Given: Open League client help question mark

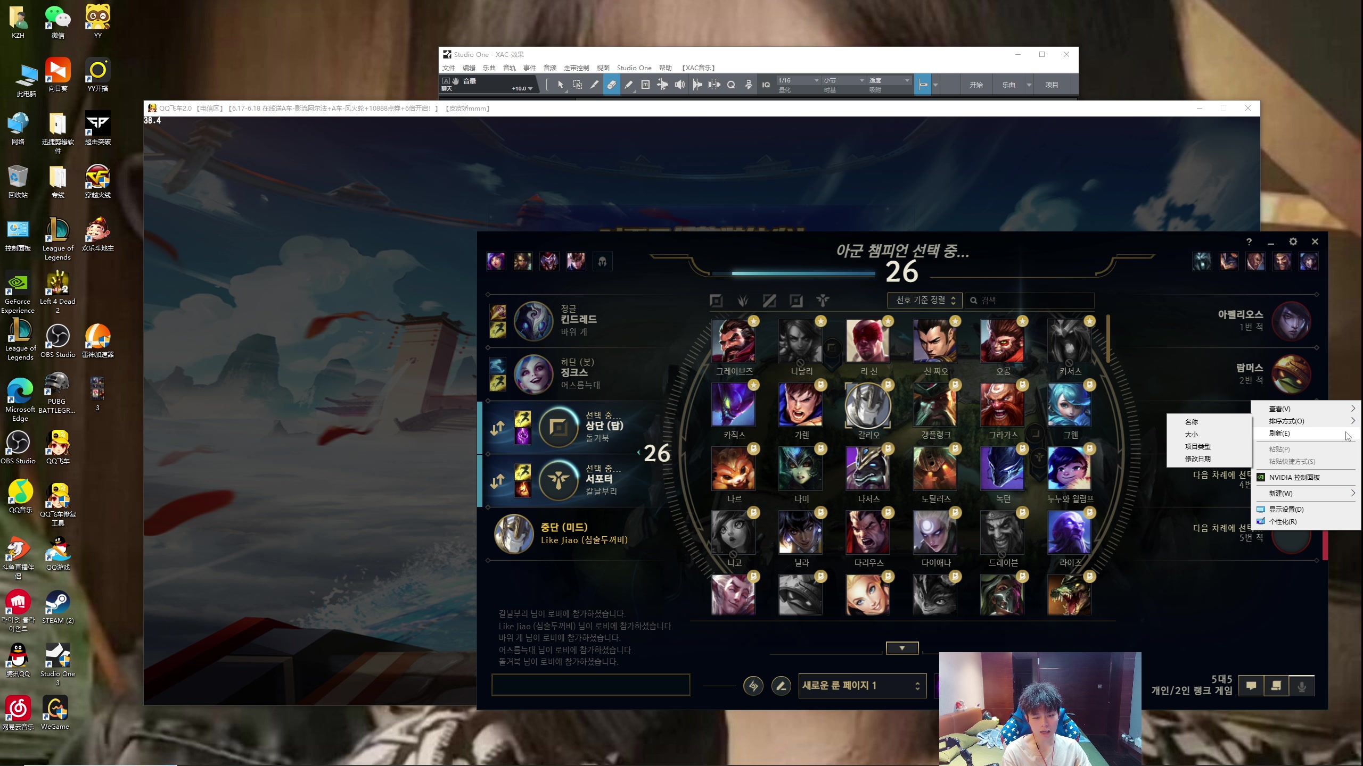Looking at the screenshot, I should click(1249, 242).
